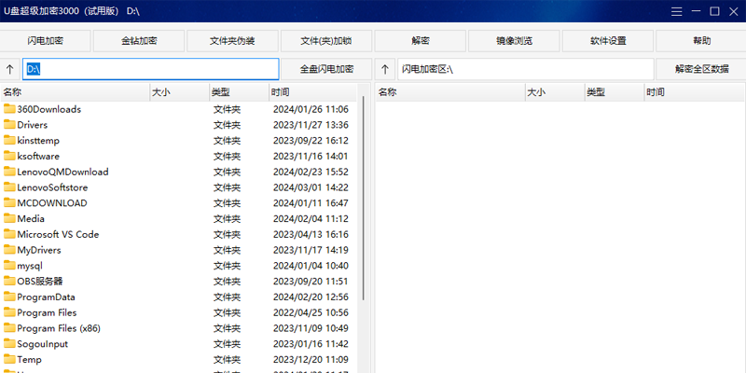Click the 360Downloads folder icon
The image size is (746, 373).
(x=9, y=109)
